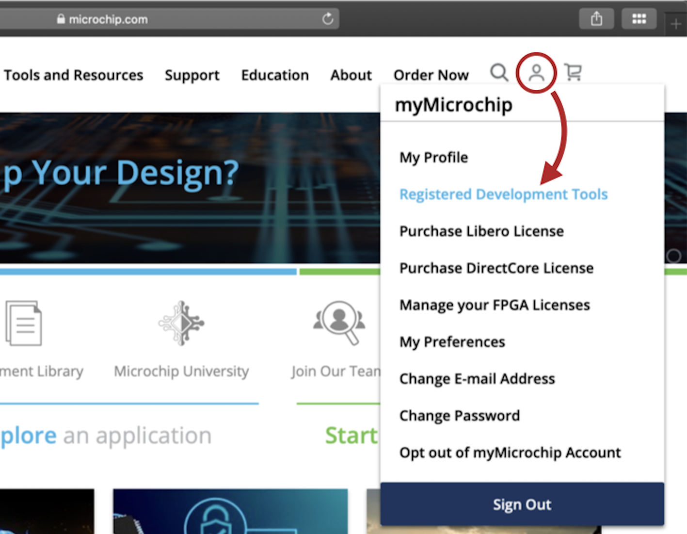Click the Document Library icon

24,323
